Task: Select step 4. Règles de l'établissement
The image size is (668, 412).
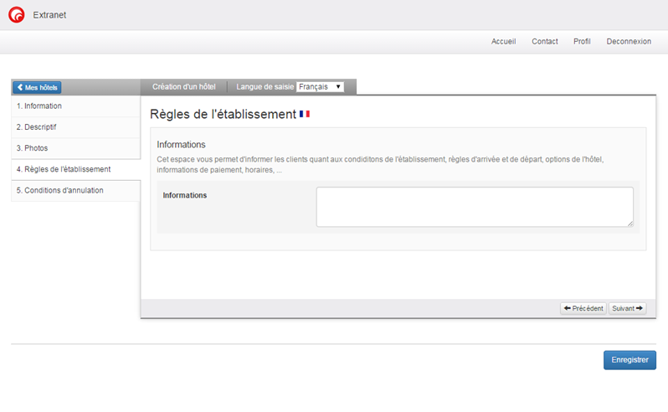Action: click(64, 169)
